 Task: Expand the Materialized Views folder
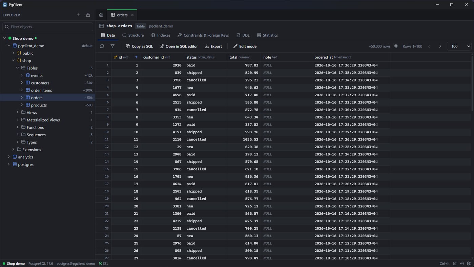click(18, 120)
